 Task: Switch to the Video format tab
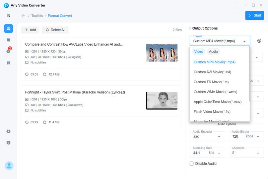click(x=199, y=52)
